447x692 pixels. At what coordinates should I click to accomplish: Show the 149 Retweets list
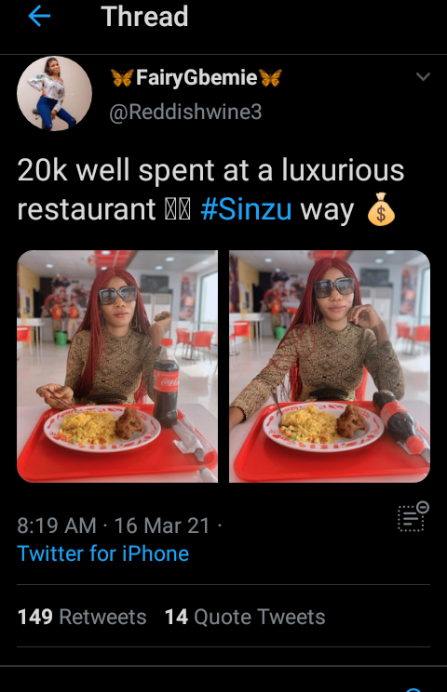(82, 617)
